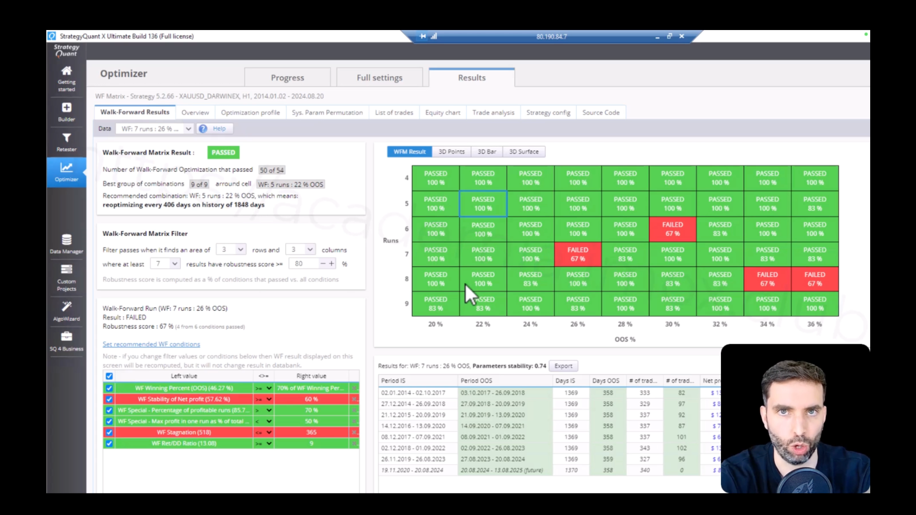Open the Retester funnel icon
The width and height of the screenshot is (916, 515).
pyautogui.click(x=66, y=138)
